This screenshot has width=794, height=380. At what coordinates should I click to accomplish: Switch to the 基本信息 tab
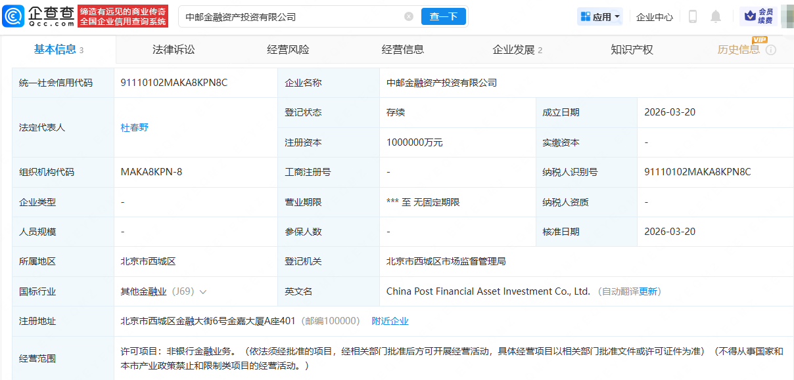58,49
